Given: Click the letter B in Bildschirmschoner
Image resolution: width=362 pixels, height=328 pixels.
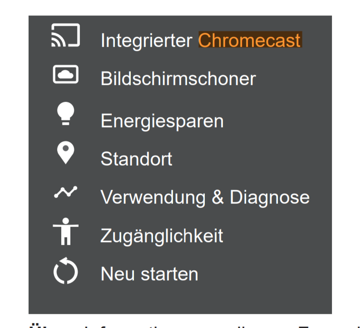Looking at the screenshot, I should pos(106,79).
